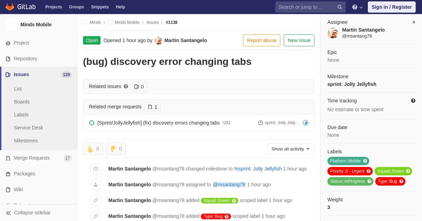Viewport: 422px width, 221px height.
Task: Click the Collapse sidebar chevrons icon
Action: click(8, 213)
